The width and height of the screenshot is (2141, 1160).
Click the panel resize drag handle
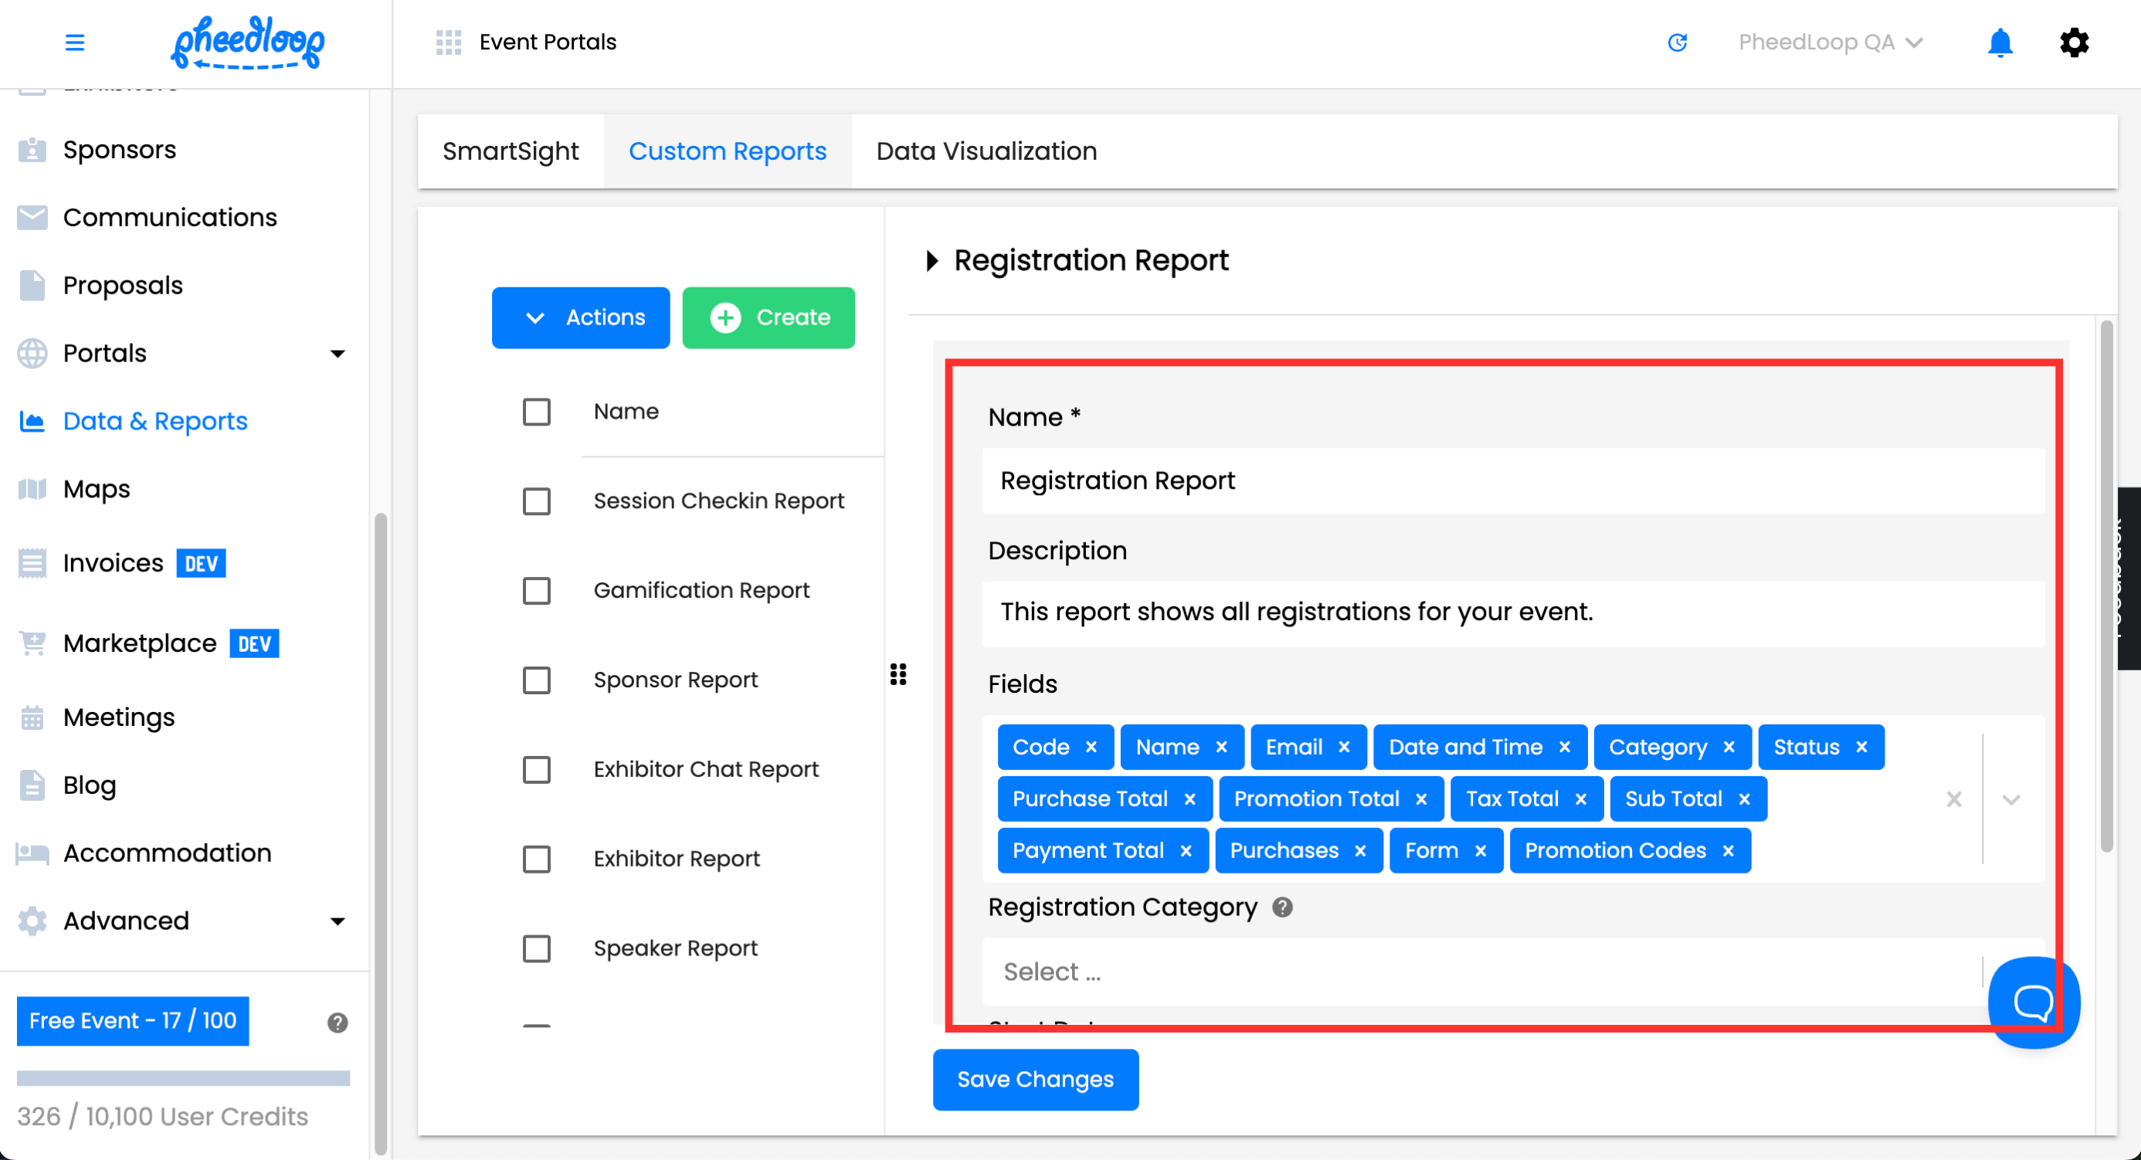point(897,674)
